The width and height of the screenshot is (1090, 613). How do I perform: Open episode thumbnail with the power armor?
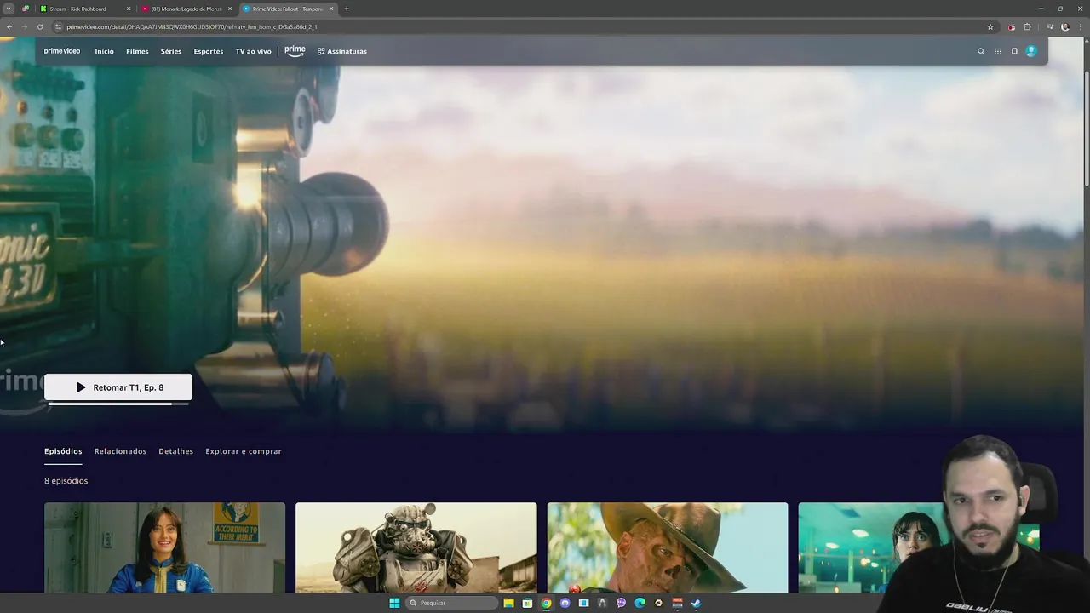[x=416, y=547]
